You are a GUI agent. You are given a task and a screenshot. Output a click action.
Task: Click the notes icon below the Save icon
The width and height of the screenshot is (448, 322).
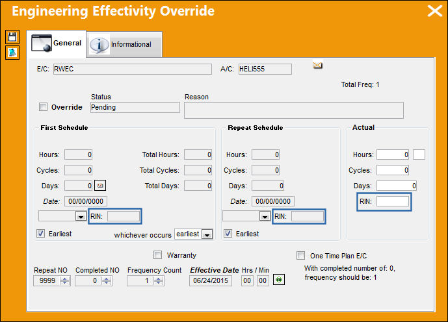(x=12, y=53)
